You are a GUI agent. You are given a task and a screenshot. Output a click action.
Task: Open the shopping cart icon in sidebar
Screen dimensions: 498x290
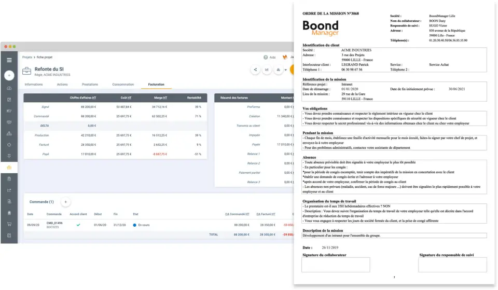9,224
